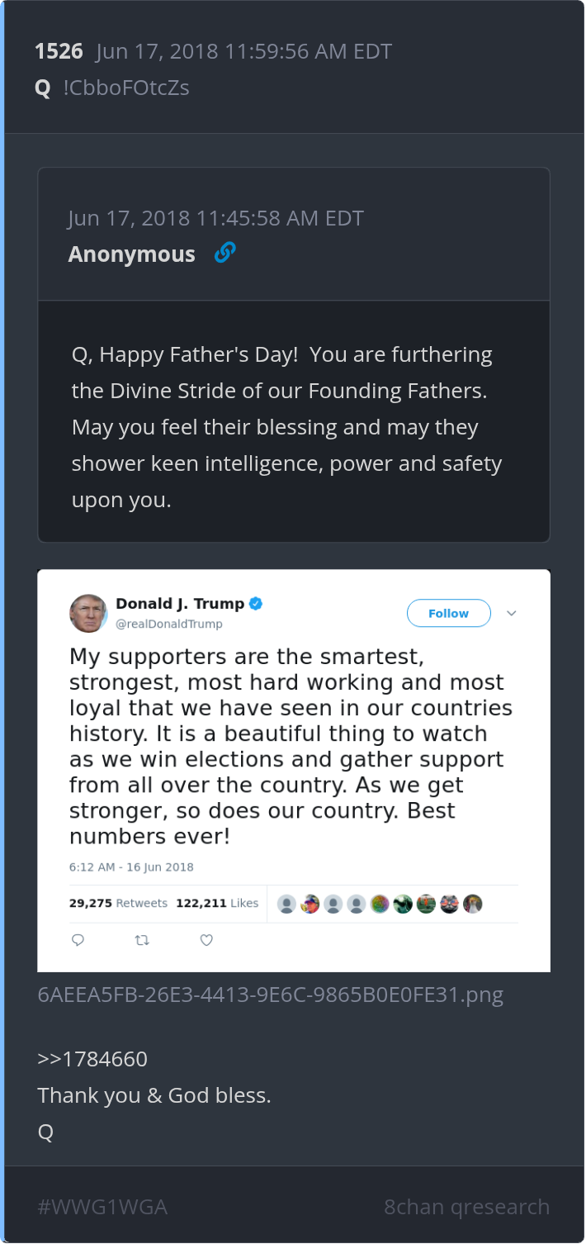Click the reply speech bubble icon
This screenshot has height=1244, width=586.
(78, 939)
